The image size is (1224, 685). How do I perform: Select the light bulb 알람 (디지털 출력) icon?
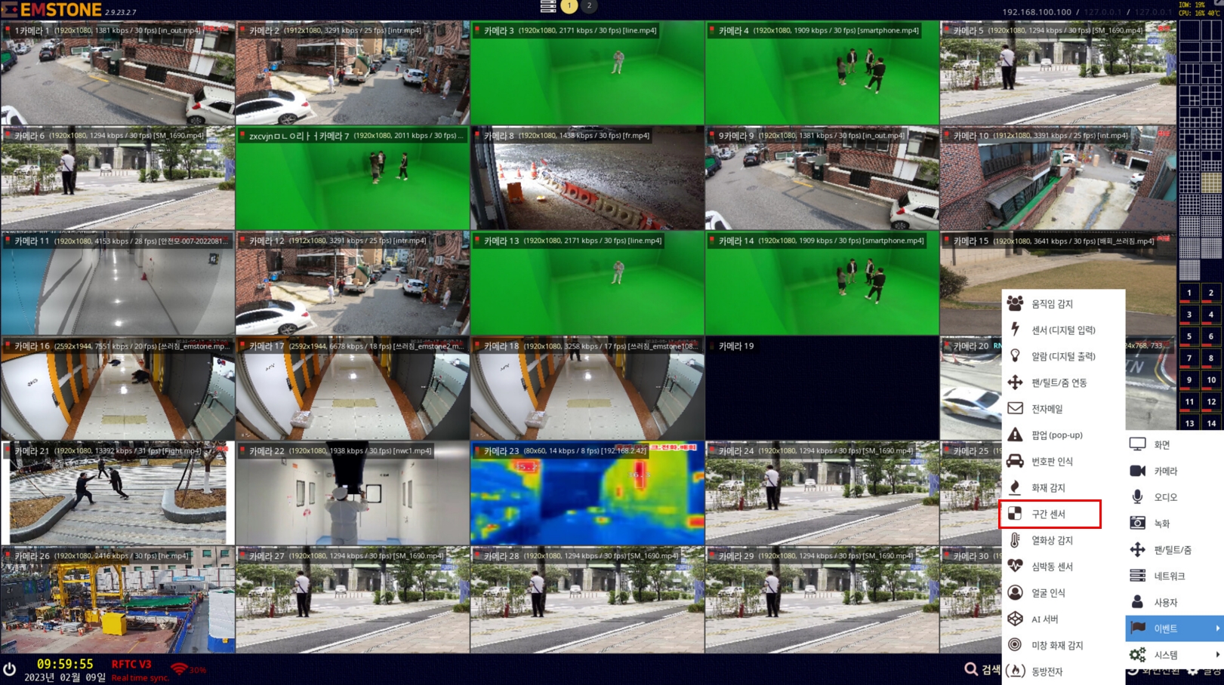[1015, 356]
